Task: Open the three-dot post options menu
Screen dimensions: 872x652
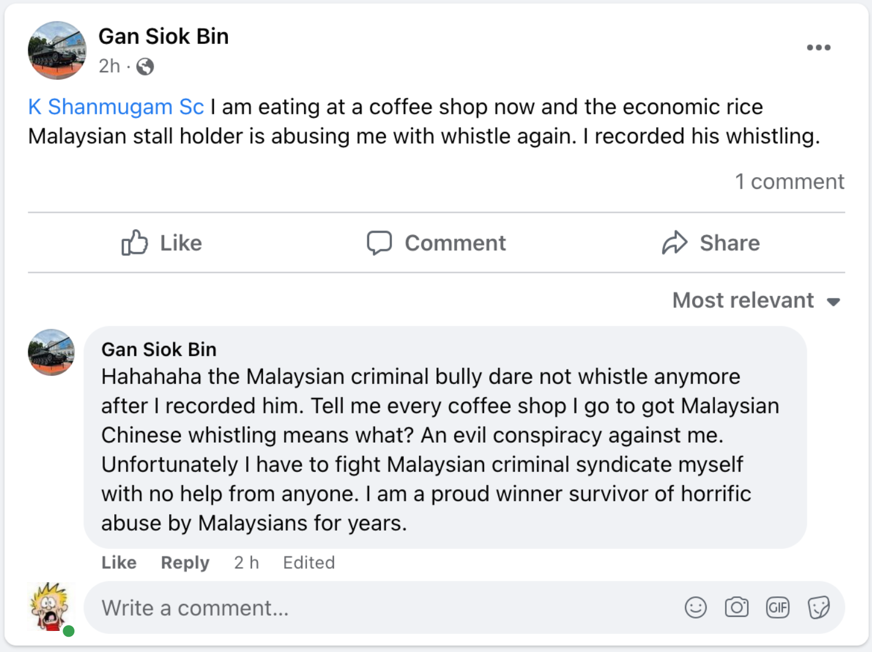Action: click(x=818, y=47)
